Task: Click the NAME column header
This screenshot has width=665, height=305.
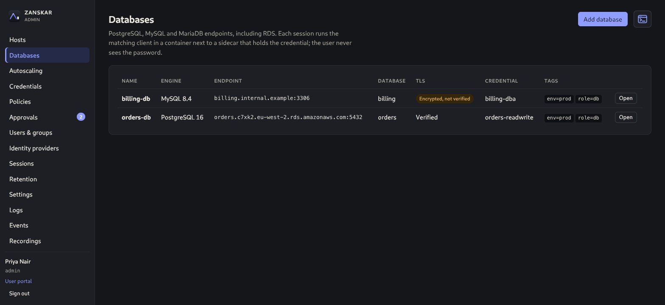Action: [129, 81]
